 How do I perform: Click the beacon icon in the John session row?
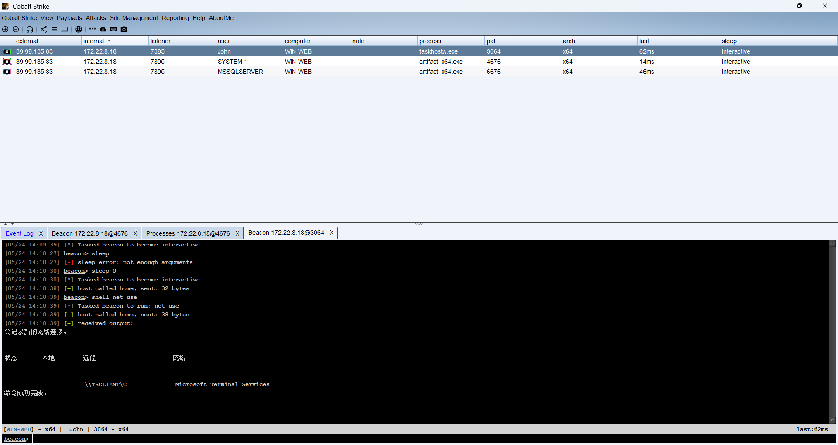[x=7, y=51]
